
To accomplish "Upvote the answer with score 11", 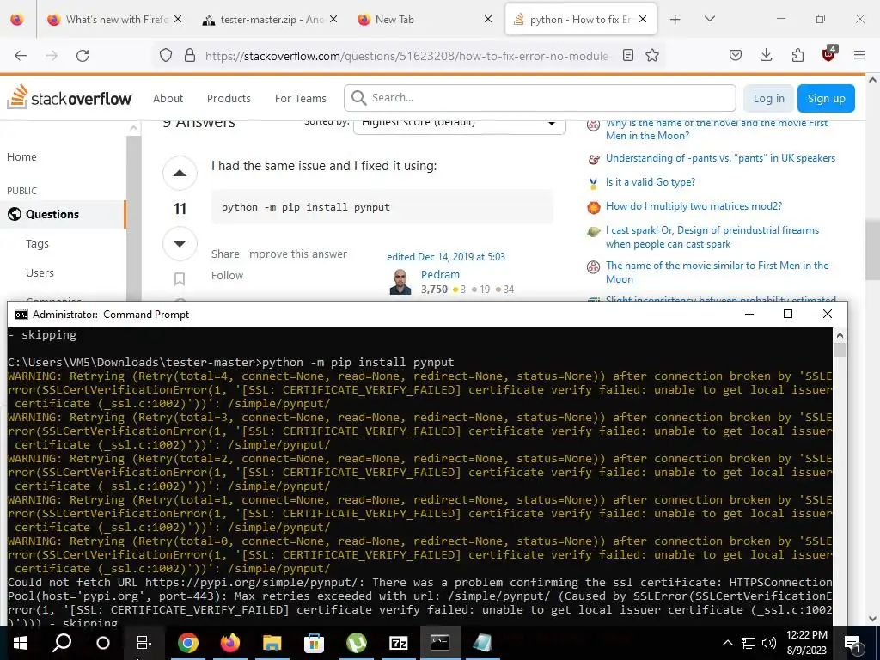I will [x=180, y=173].
